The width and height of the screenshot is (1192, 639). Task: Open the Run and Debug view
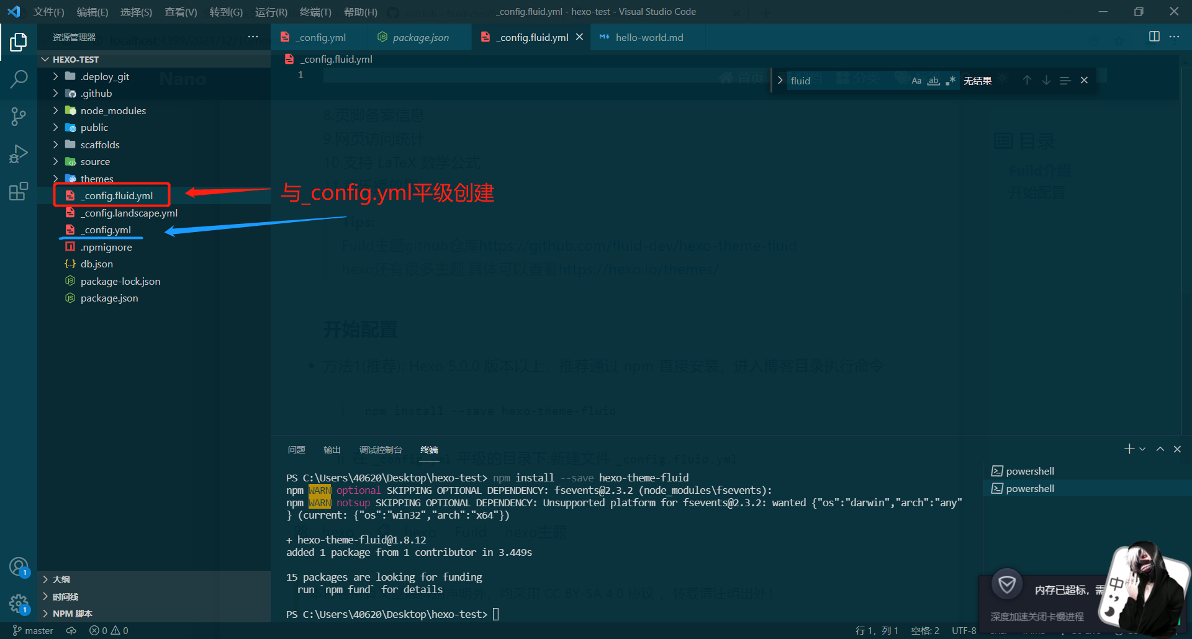tap(19, 154)
